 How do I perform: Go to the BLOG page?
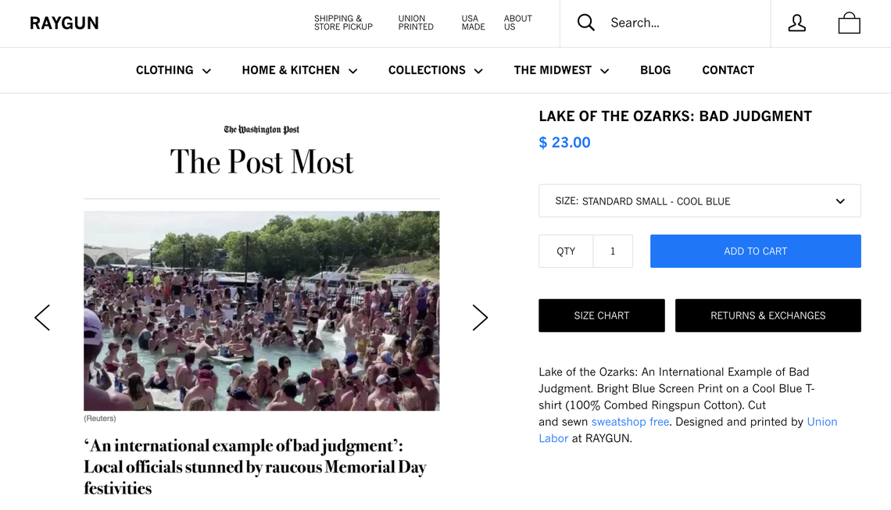pos(655,70)
